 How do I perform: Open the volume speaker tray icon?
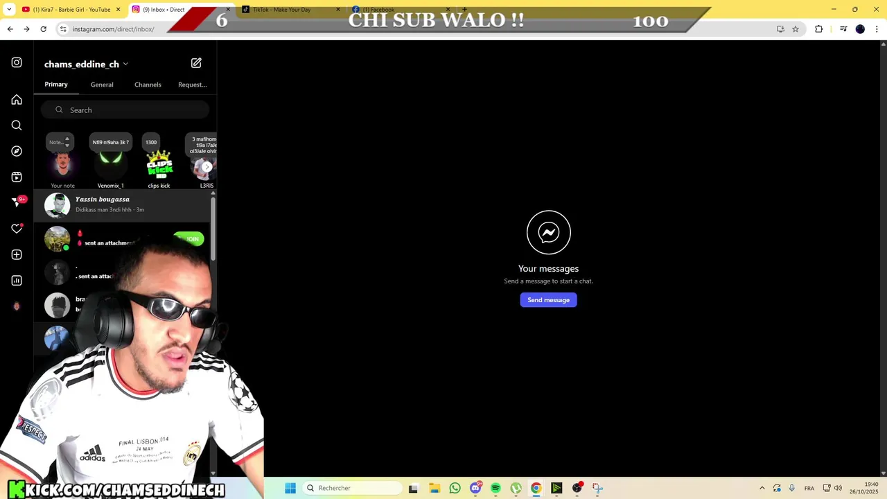(838, 488)
